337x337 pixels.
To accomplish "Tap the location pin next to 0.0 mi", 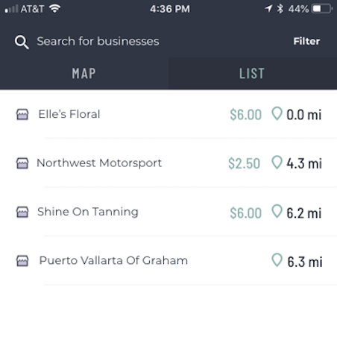I will tap(277, 113).
